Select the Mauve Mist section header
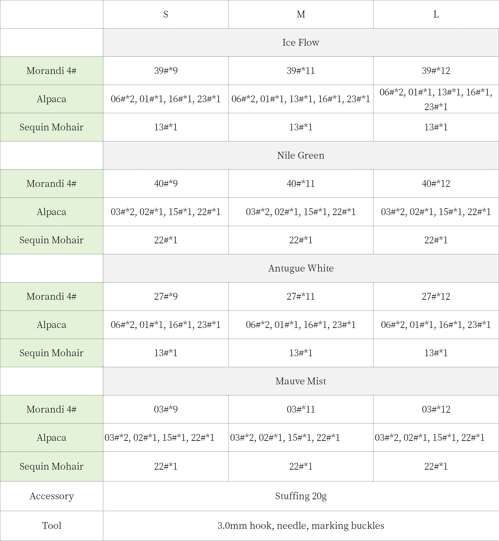499x541 pixels. point(301,381)
